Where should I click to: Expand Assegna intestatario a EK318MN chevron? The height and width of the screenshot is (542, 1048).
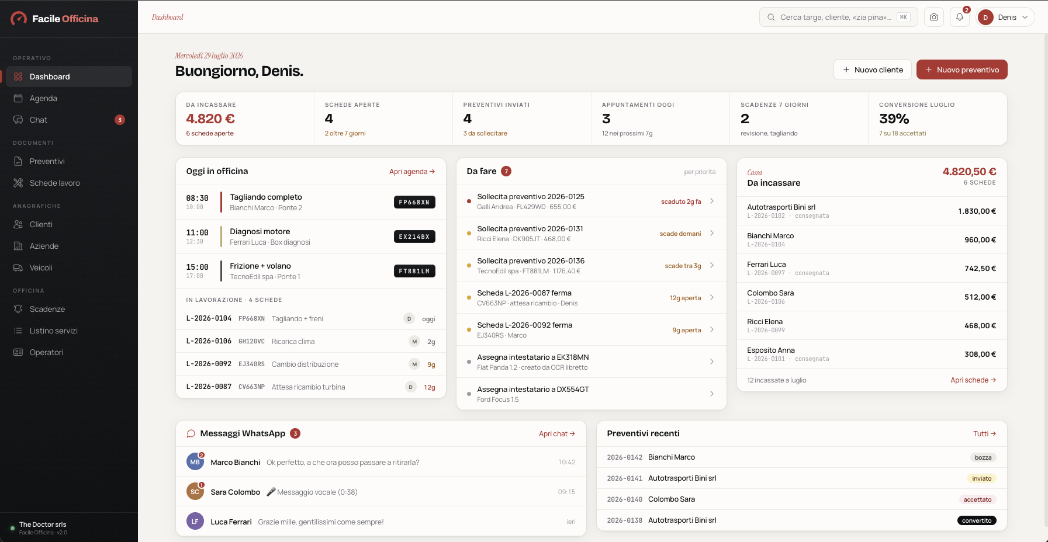click(712, 362)
